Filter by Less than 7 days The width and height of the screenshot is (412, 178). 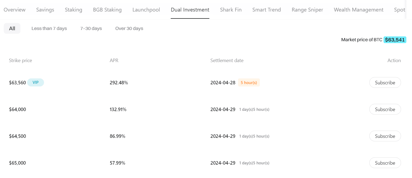pos(49,28)
